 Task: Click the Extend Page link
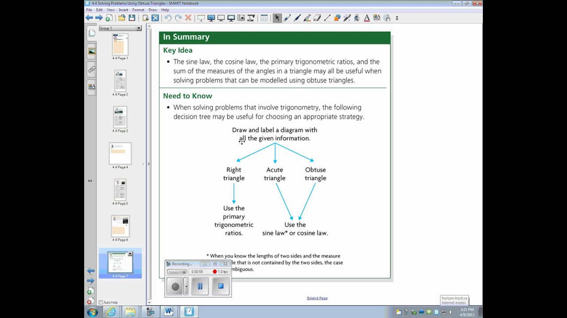(317, 298)
